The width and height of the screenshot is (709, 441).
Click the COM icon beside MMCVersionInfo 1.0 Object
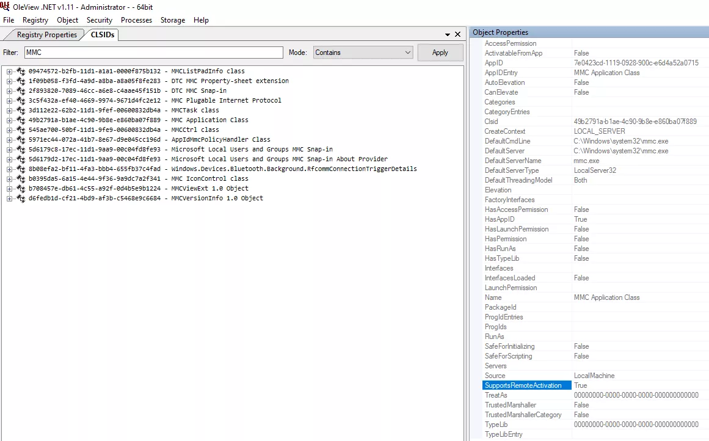coord(21,198)
